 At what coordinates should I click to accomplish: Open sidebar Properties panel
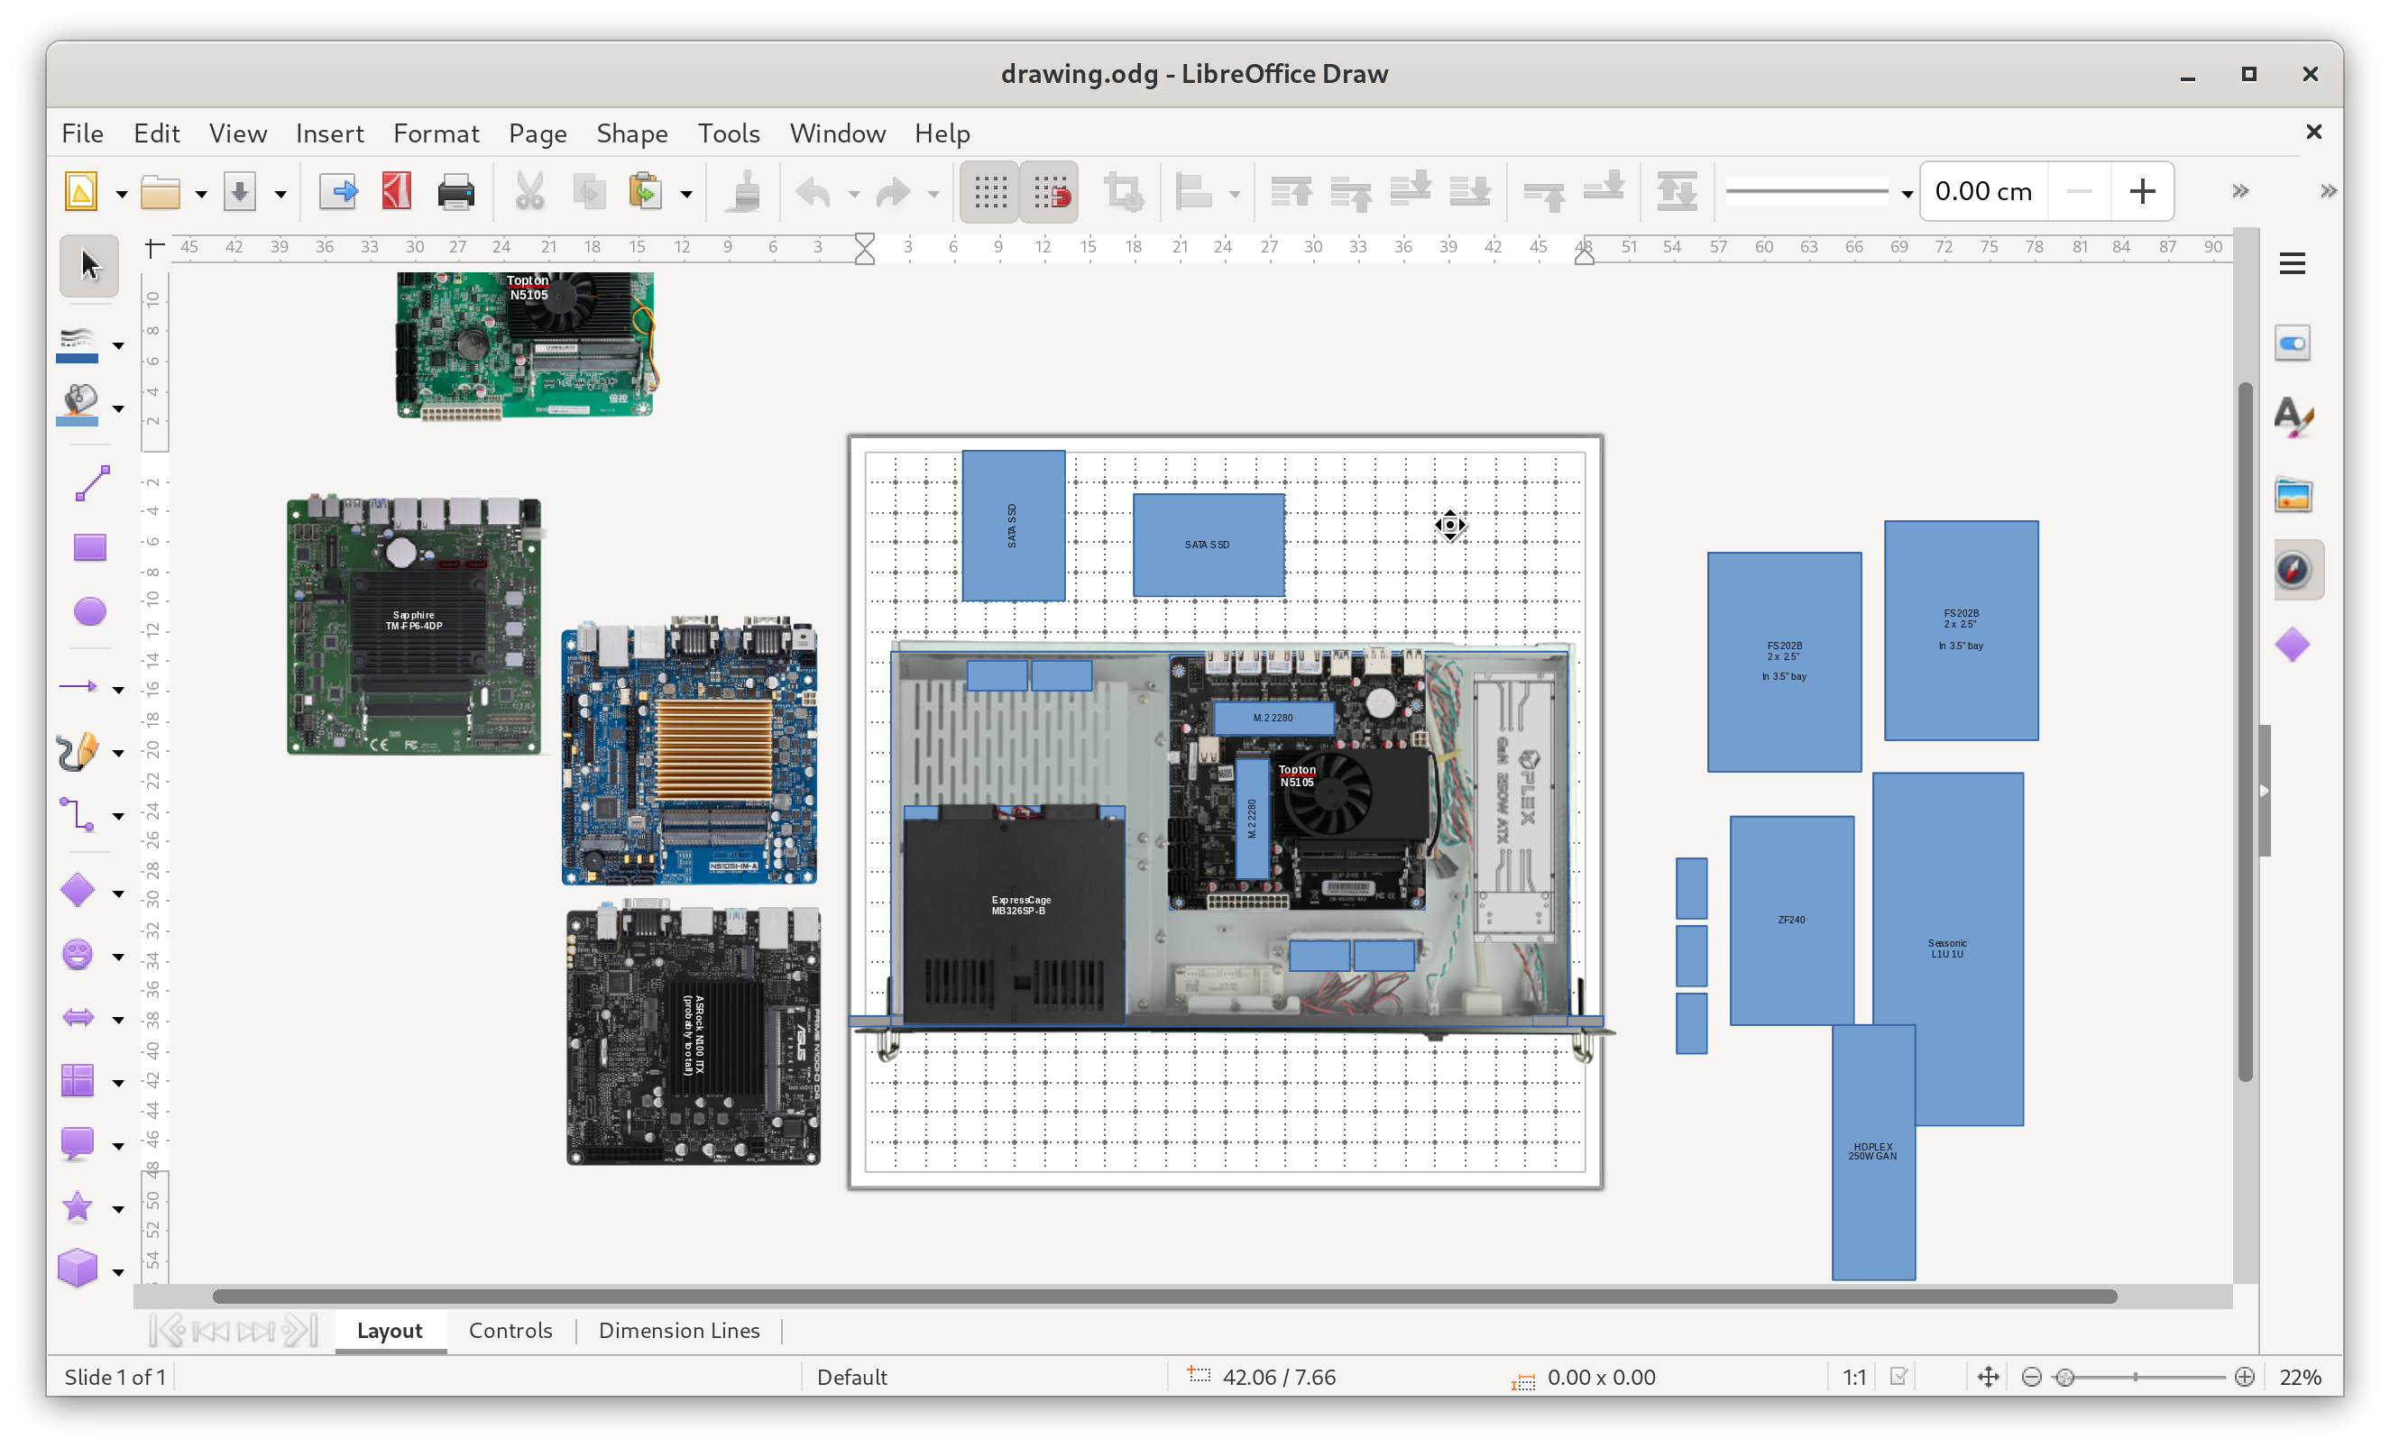click(x=2293, y=344)
